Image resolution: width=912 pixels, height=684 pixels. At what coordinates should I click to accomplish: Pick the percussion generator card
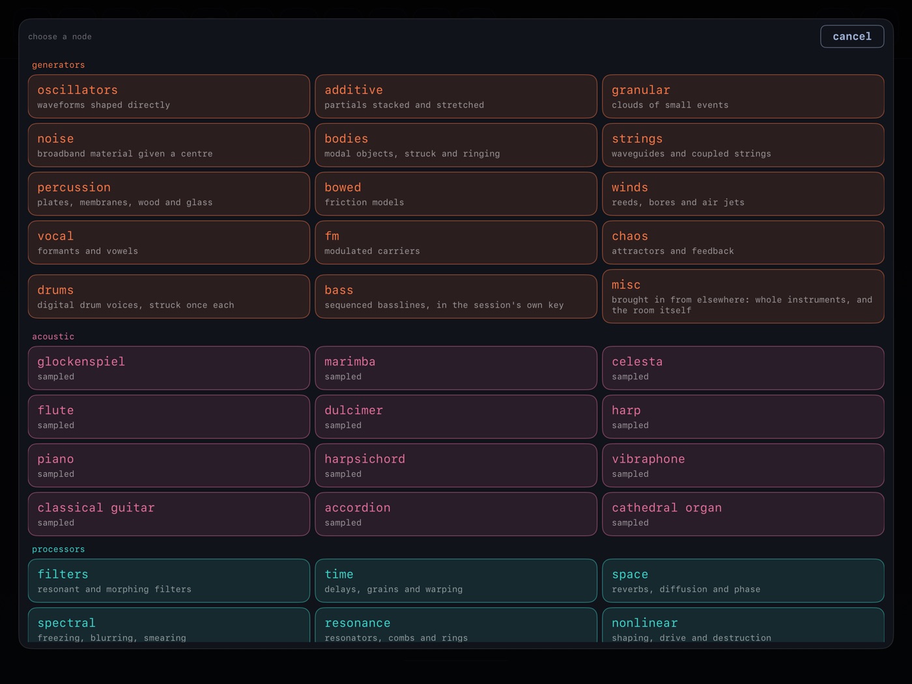click(169, 193)
